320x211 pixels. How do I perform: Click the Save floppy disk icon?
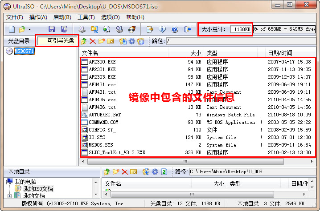[x=52, y=29]
